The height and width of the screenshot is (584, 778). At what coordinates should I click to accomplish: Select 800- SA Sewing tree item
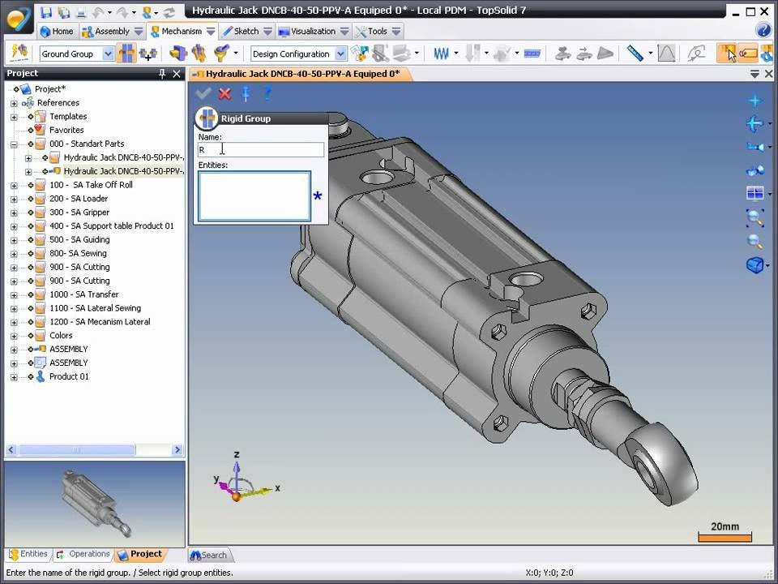78,253
